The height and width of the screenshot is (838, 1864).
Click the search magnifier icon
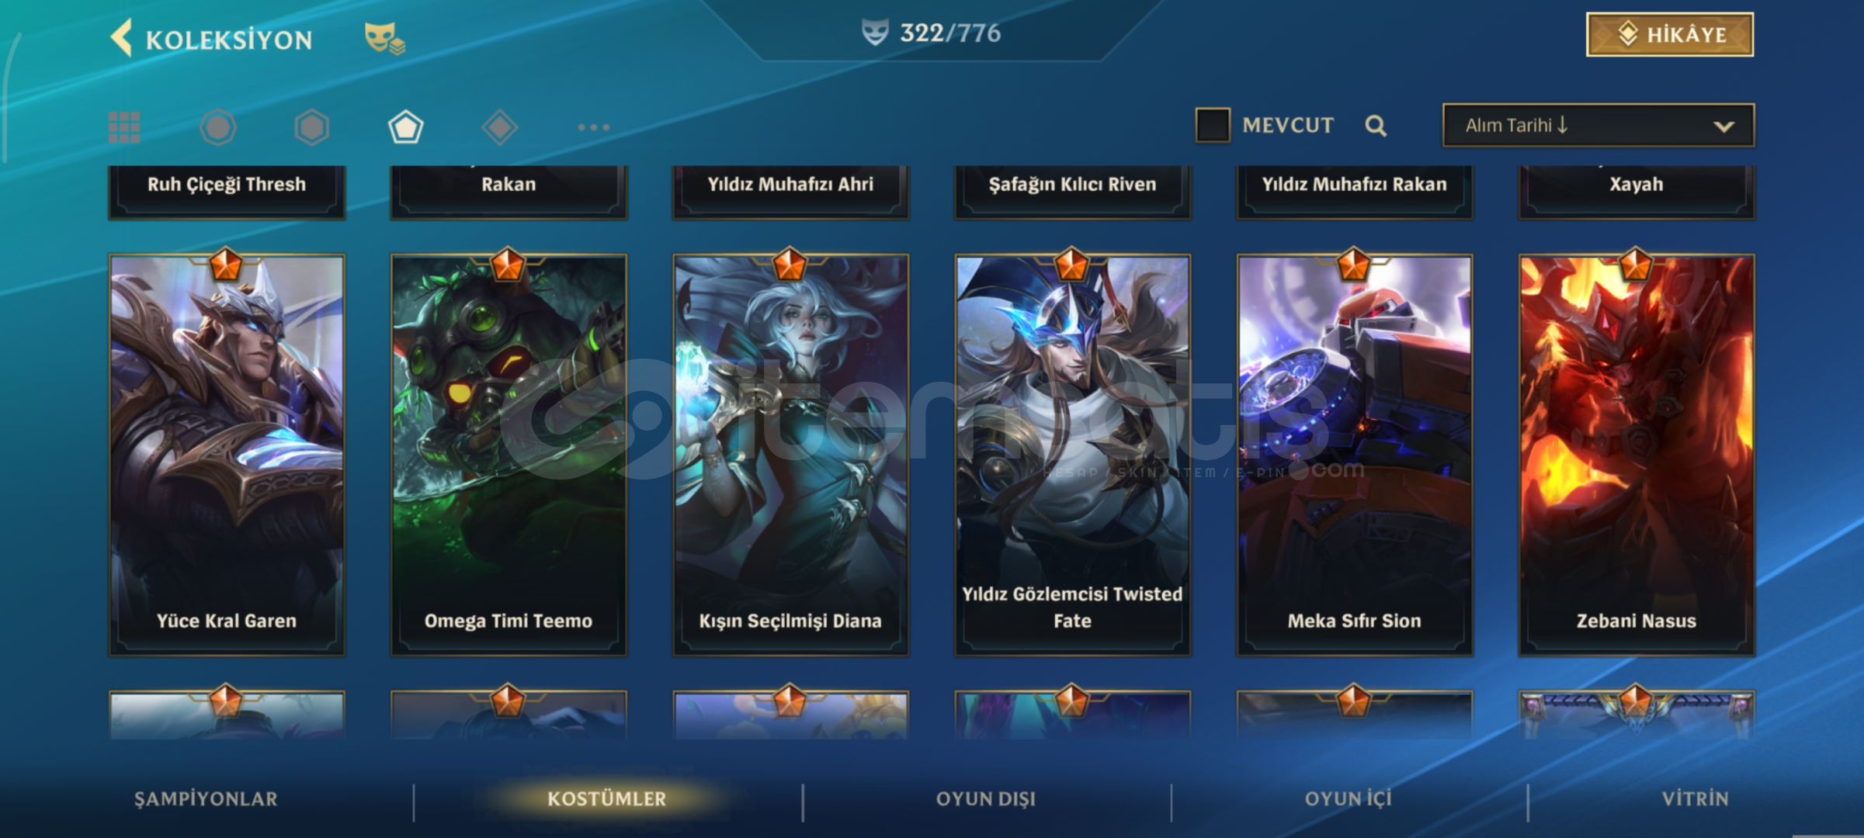[1376, 126]
